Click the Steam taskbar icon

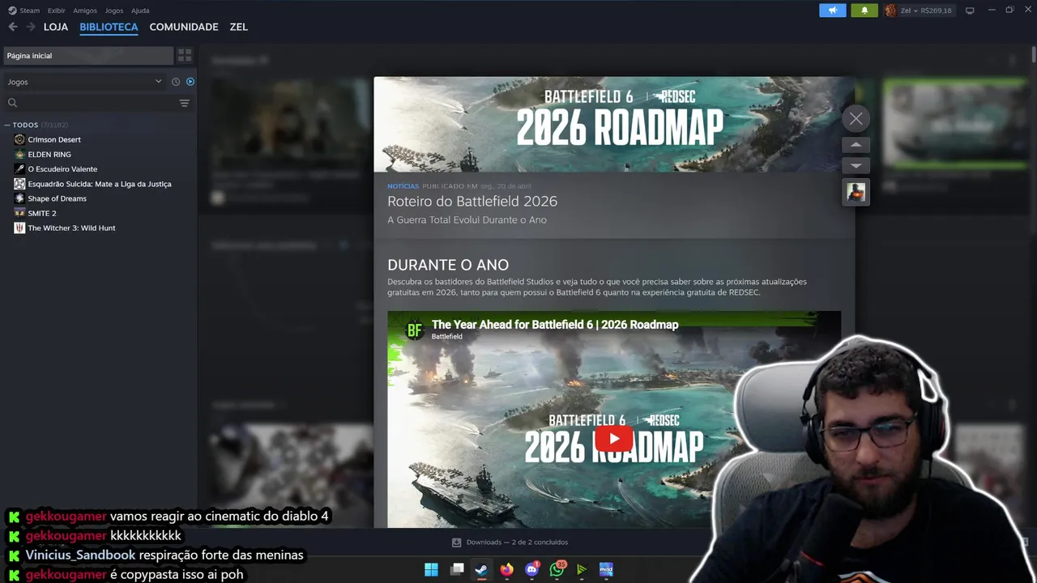[x=481, y=570]
